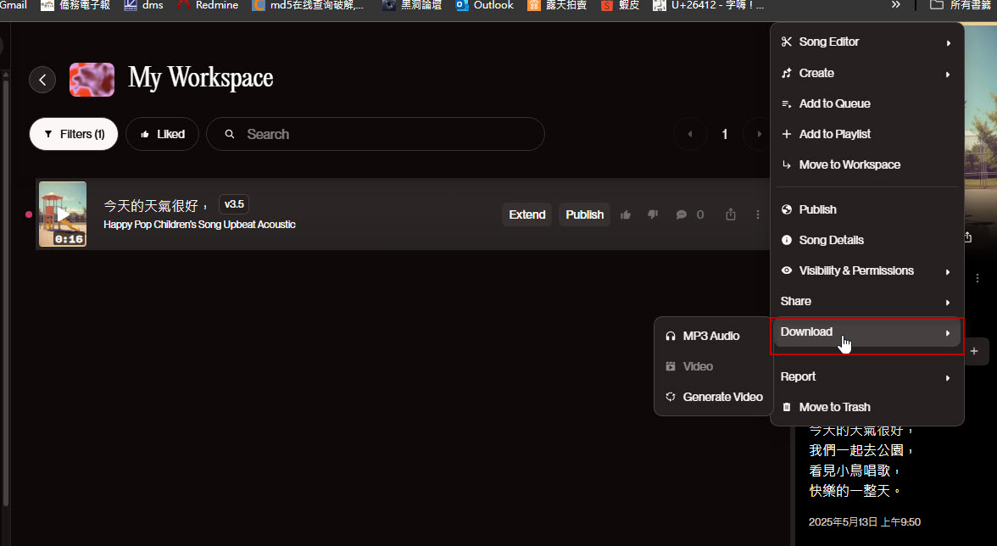
Task: Go back using the left arrow circle button
Action: [x=42, y=80]
